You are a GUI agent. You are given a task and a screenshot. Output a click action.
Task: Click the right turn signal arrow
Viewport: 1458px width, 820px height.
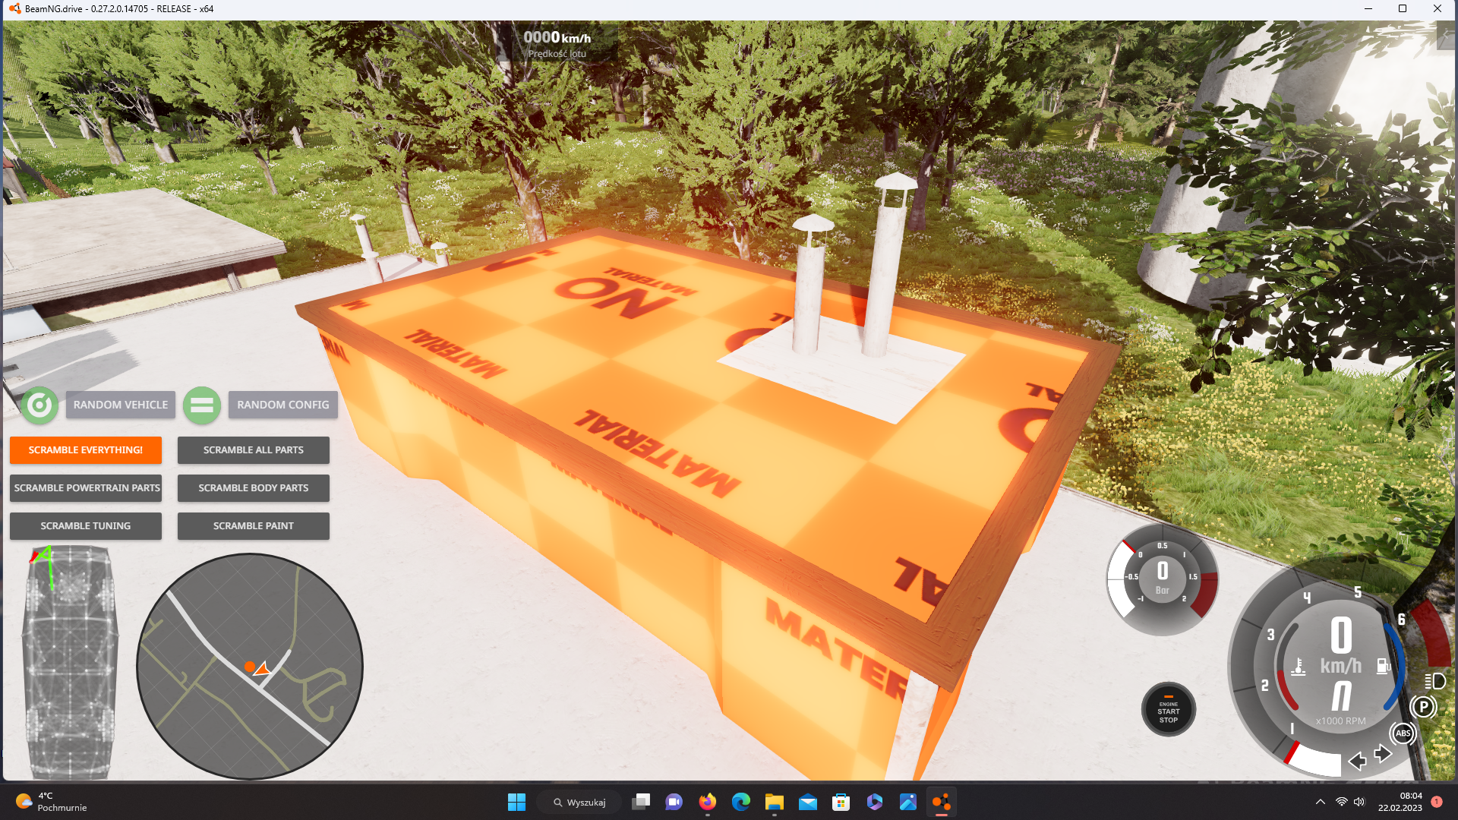[x=1383, y=754]
